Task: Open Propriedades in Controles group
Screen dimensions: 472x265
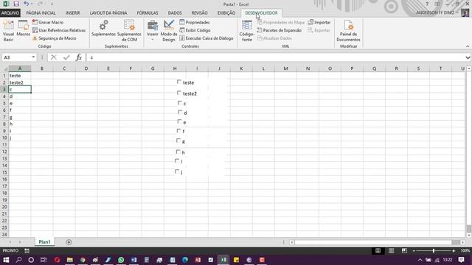Action: point(195,22)
